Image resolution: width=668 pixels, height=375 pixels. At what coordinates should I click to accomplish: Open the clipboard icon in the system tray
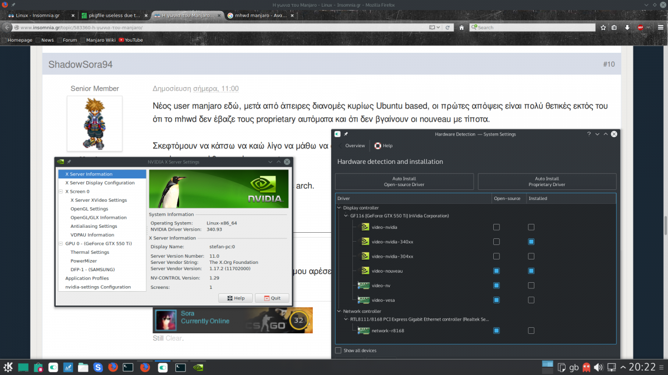(x=561, y=367)
